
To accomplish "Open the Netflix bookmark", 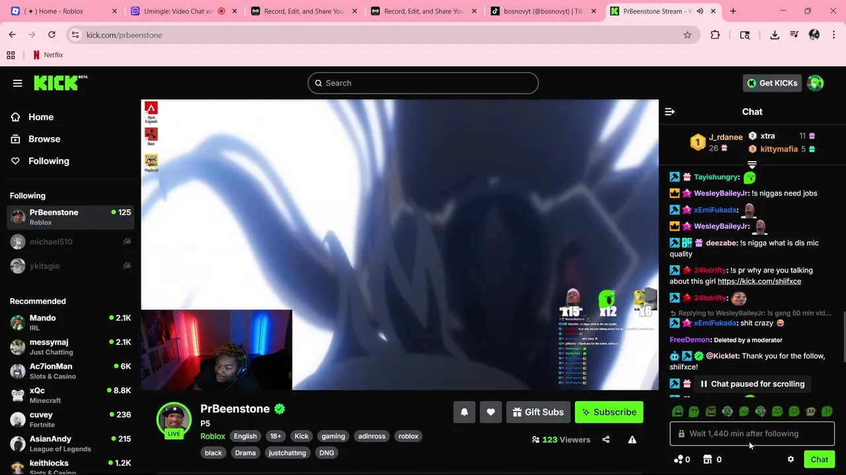I will [x=48, y=55].
